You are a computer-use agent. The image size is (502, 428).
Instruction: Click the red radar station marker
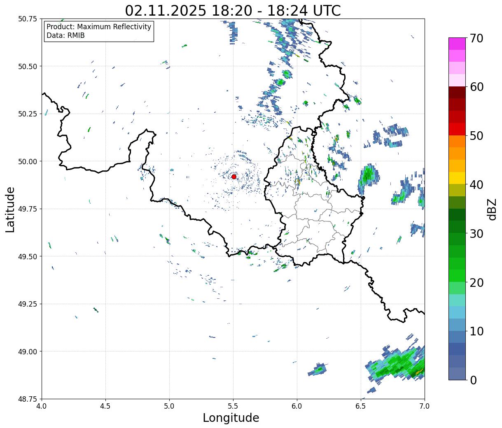pos(234,177)
